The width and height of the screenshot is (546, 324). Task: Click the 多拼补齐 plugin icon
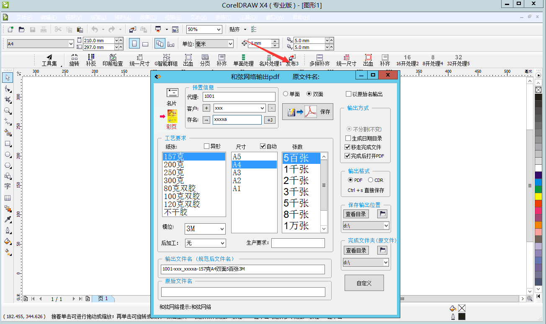pos(319,60)
